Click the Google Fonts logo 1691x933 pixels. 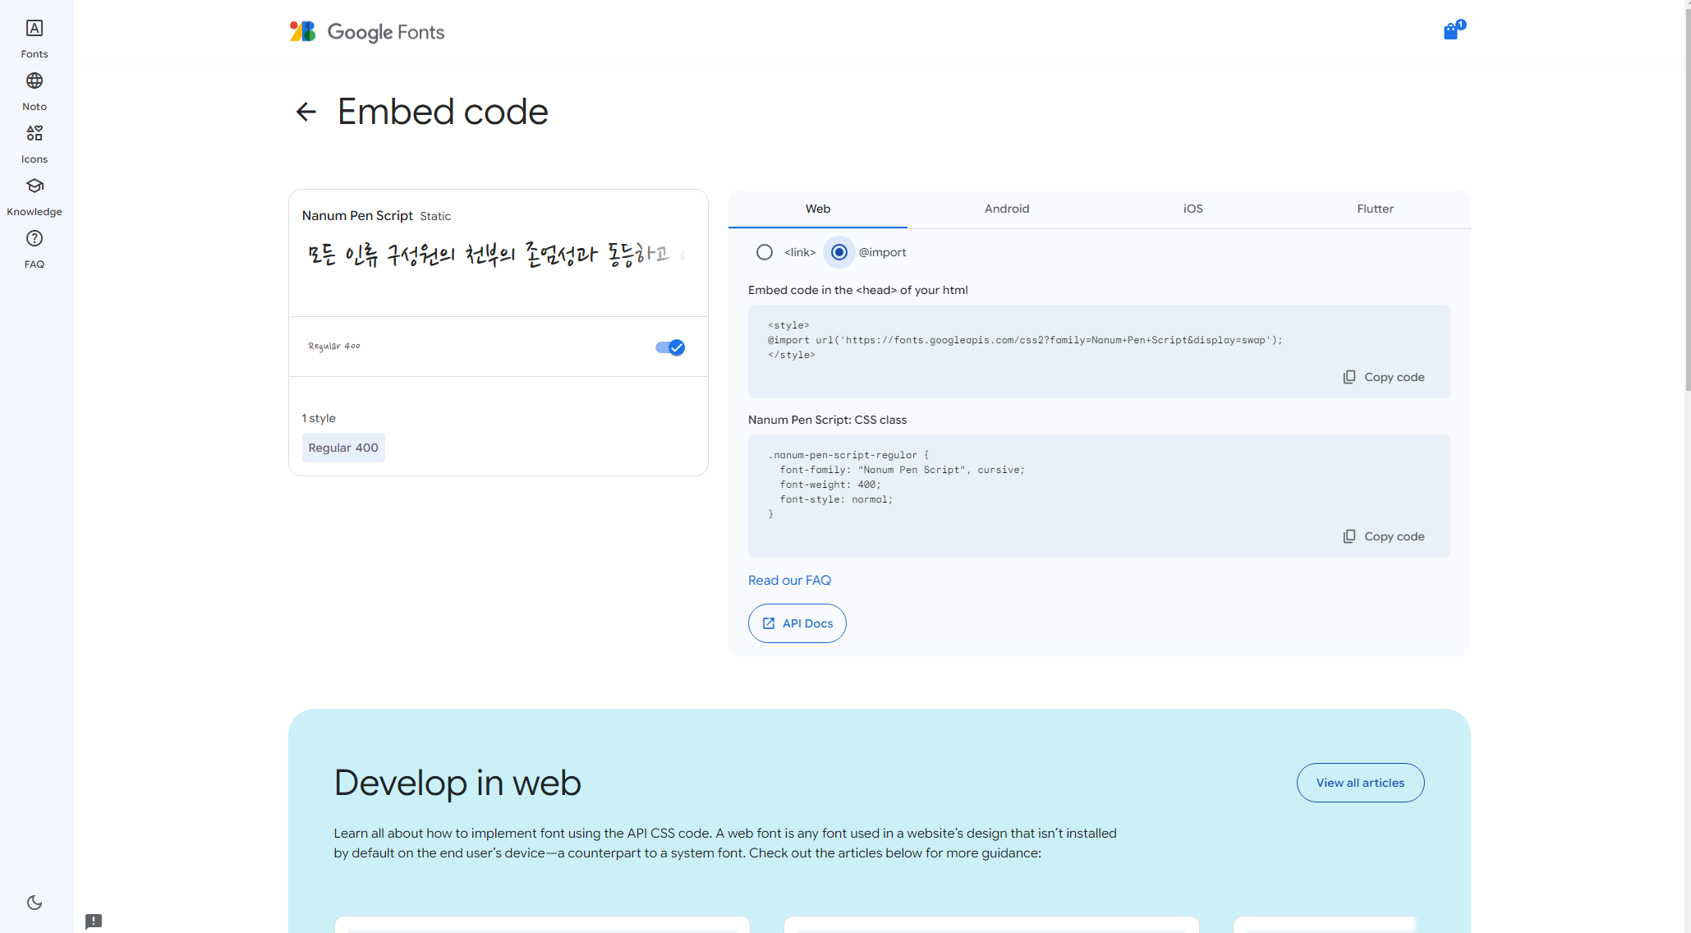point(366,32)
